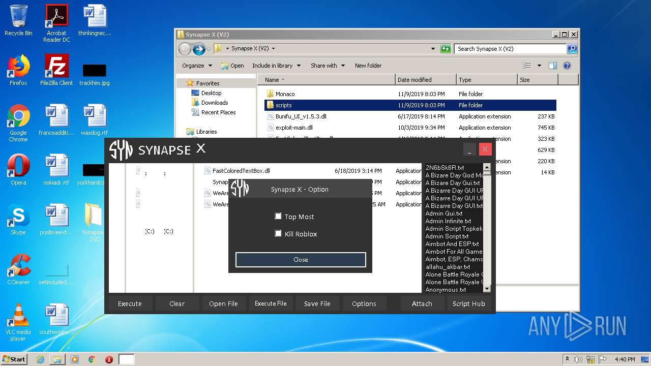Launch CCleaner desktop shortcut

pos(18,269)
